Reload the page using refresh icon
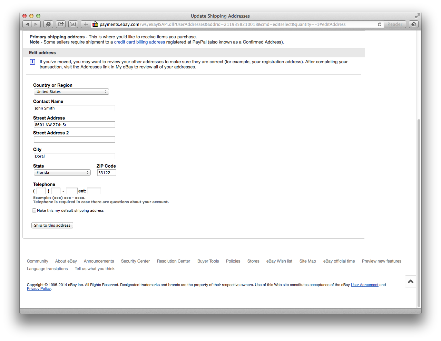This screenshot has height=341, width=441. click(x=380, y=24)
